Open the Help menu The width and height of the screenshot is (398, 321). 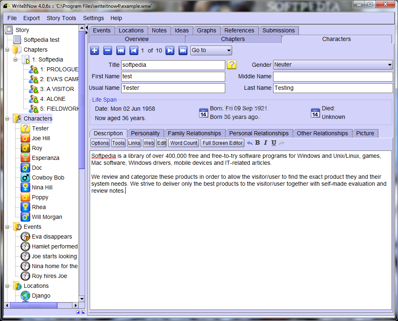[116, 18]
